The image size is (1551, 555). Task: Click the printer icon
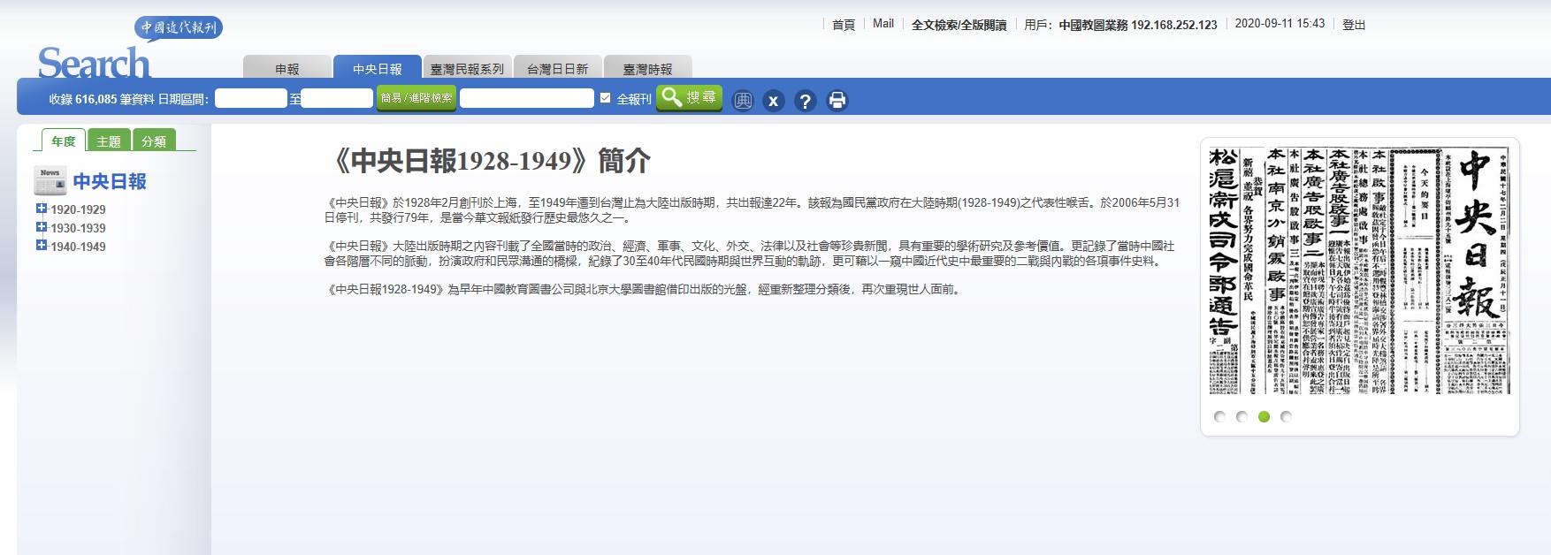(x=837, y=101)
